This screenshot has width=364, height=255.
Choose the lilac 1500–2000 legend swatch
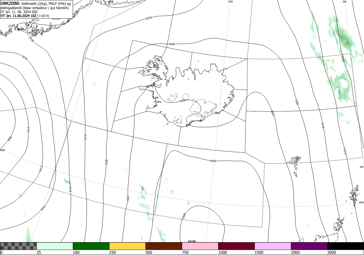tap(273, 246)
